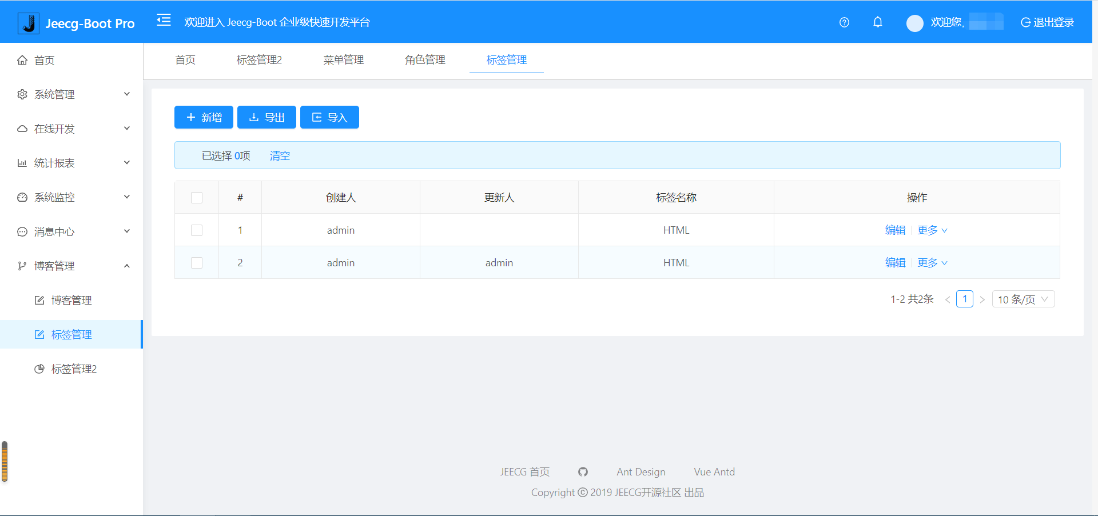Image resolution: width=1098 pixels, height=516 pixels.
Task: Switch to the 角色管理 tab
Action: tap(424, 59)
